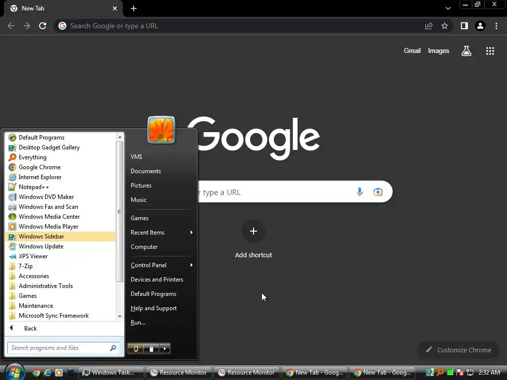
Task: Launch Windows Media Center
Action: coord(60,217)
